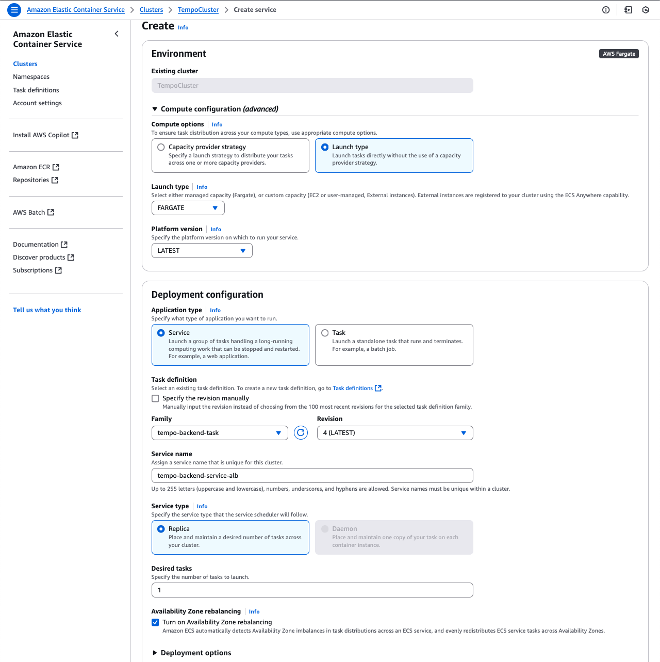Click Info link next to Platform version
Screen dimensions: 660x662
pyautogui.click(x=216, y=229)
